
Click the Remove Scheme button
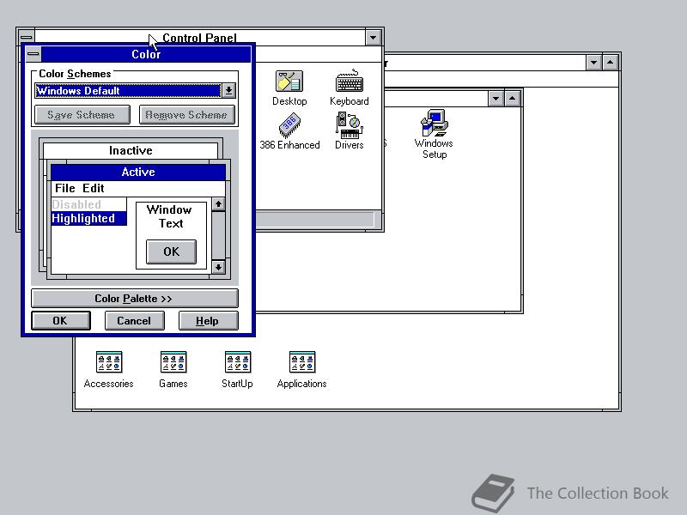click(186, 115)
